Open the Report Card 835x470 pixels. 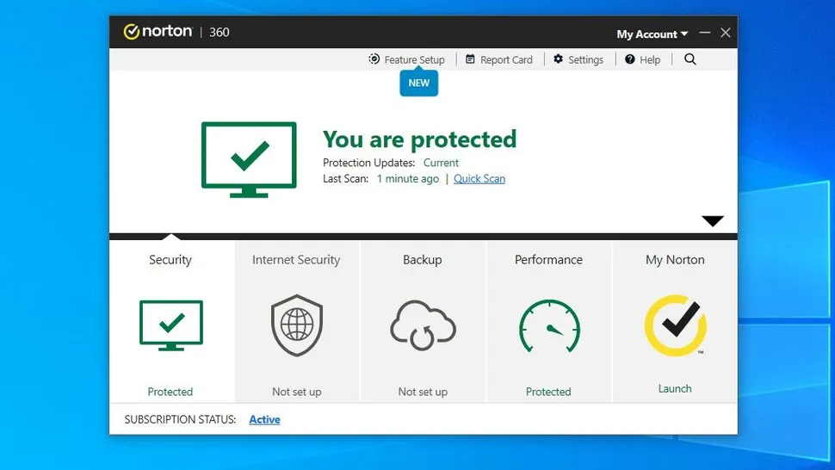[499, 59]
